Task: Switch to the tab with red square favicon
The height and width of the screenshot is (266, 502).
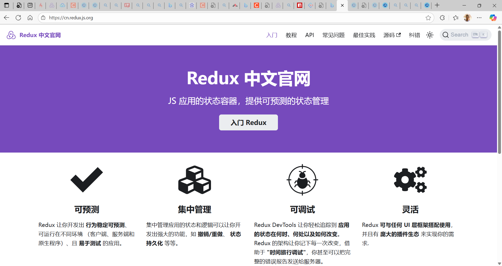Action: click(x=300, y=5)
